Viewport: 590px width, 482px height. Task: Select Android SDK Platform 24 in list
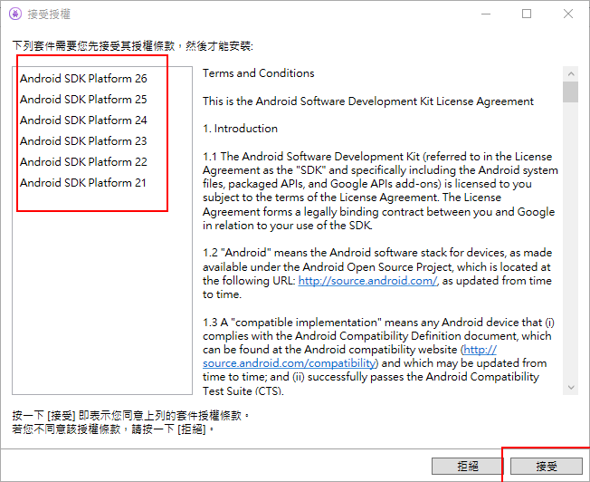coord(83,120)
